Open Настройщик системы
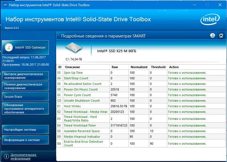The image size is (227, 162). (26, 130)
